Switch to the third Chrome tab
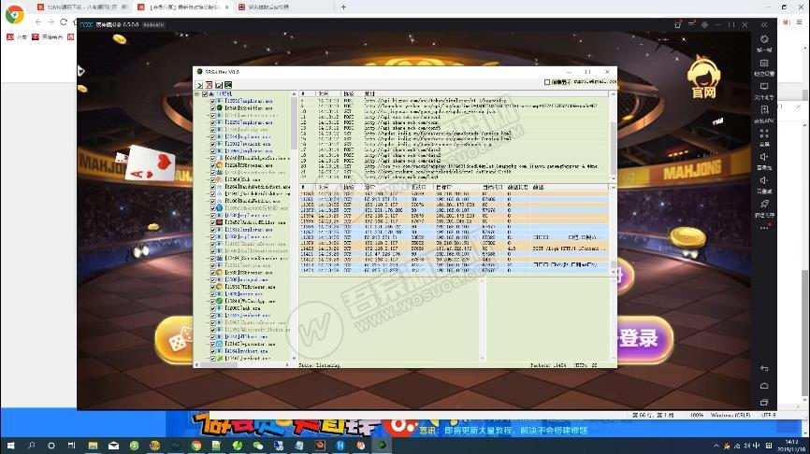 [x=282, y=7]
